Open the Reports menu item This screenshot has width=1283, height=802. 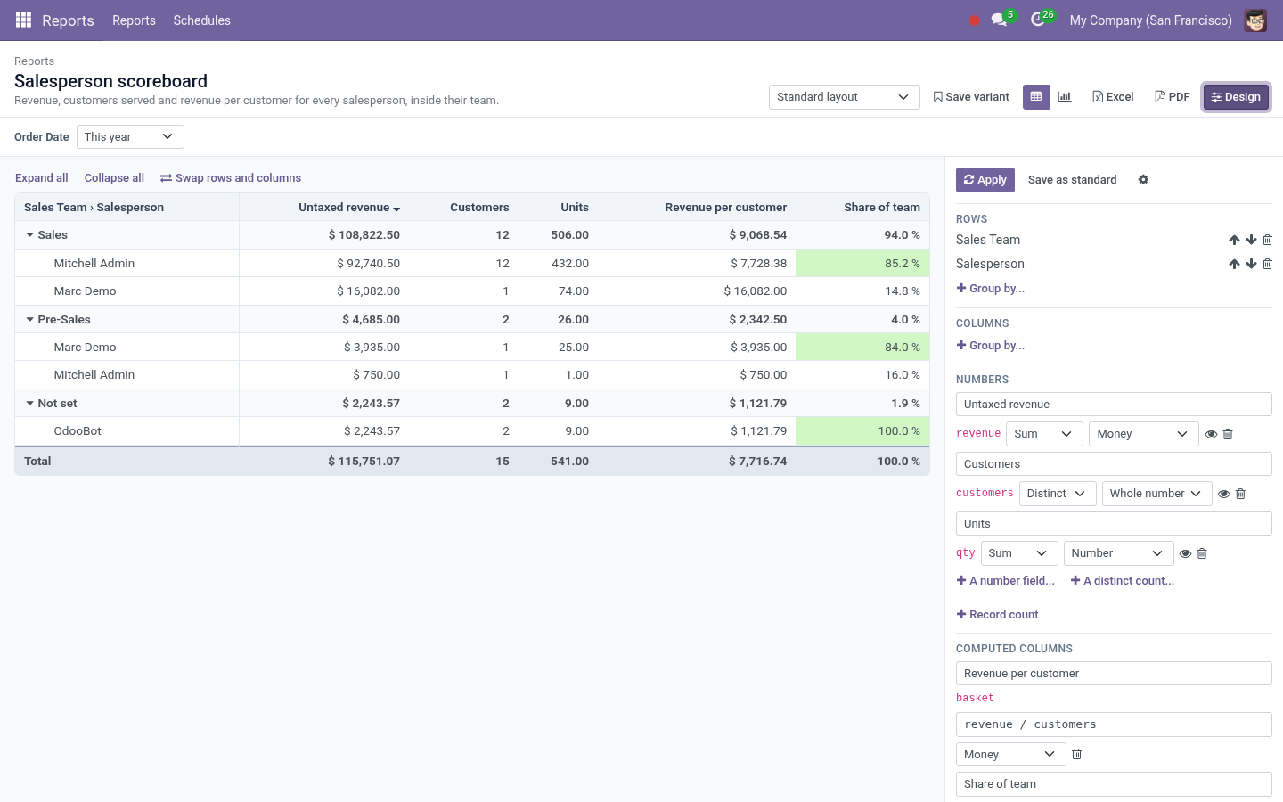(134, 20)
